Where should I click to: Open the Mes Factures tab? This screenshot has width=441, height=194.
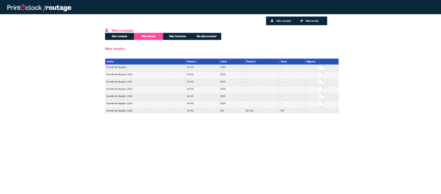click(x=178, y=36)
